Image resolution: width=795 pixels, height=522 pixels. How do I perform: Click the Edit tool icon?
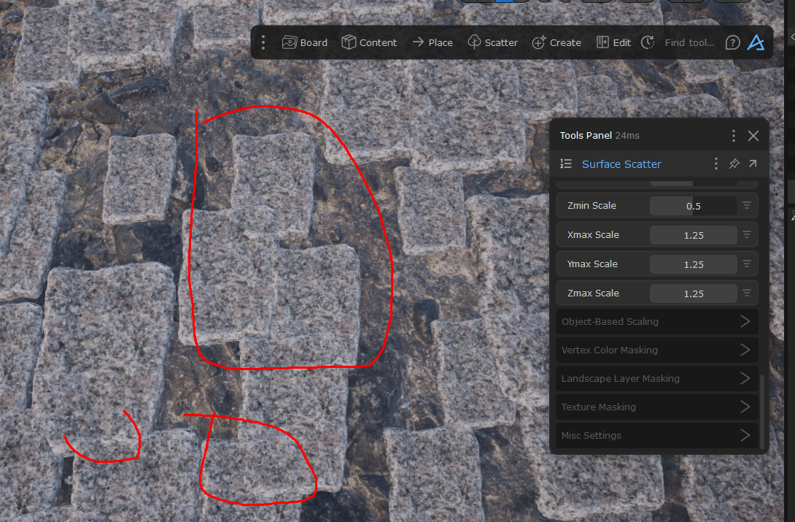[613, 42]
